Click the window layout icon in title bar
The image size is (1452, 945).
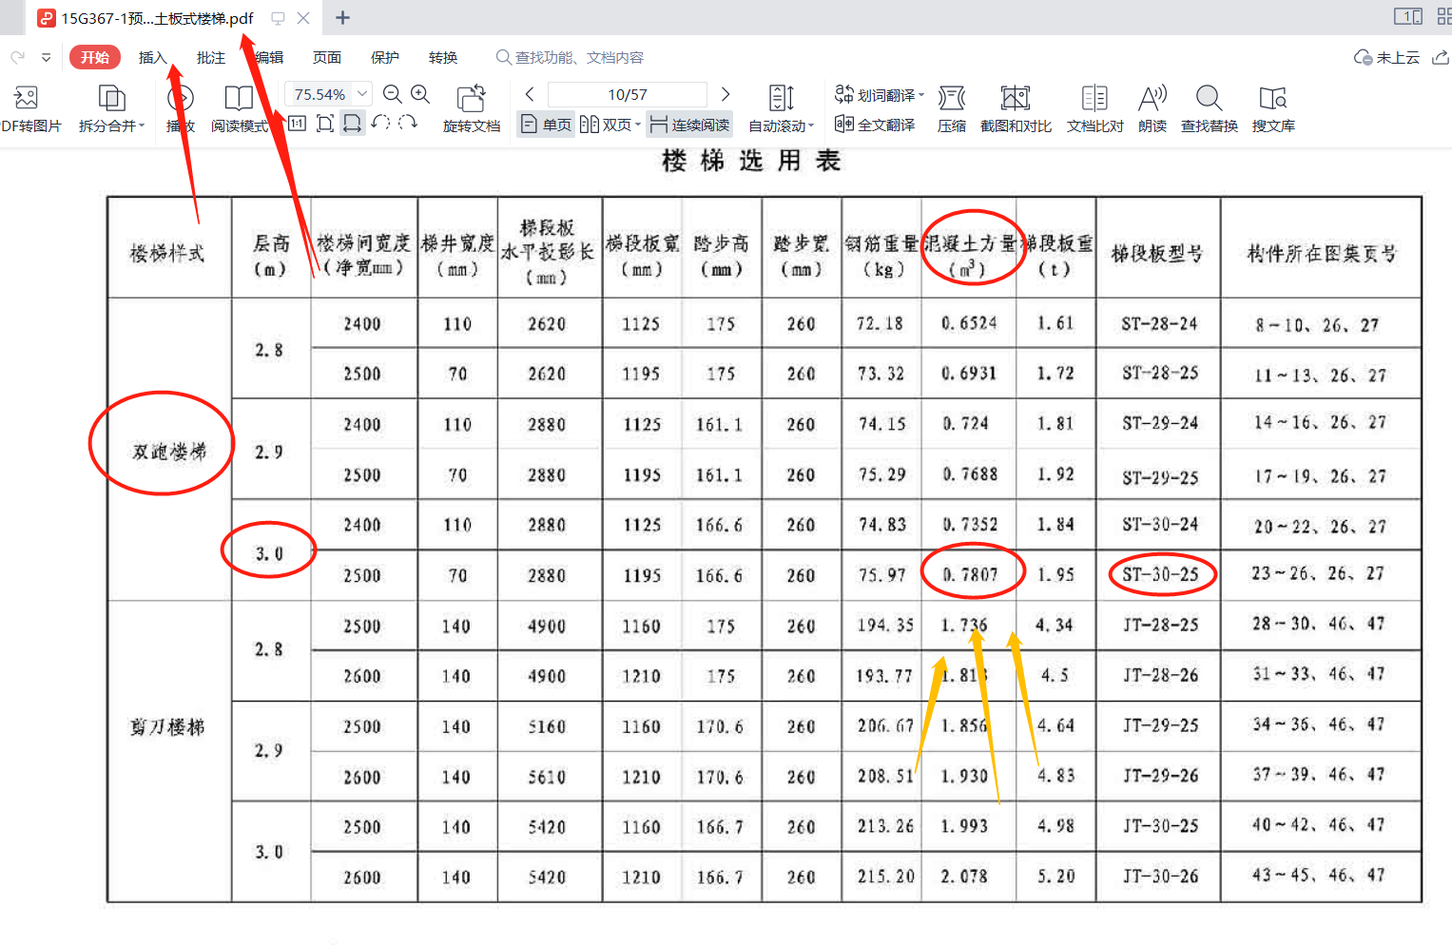(1408, 16)
